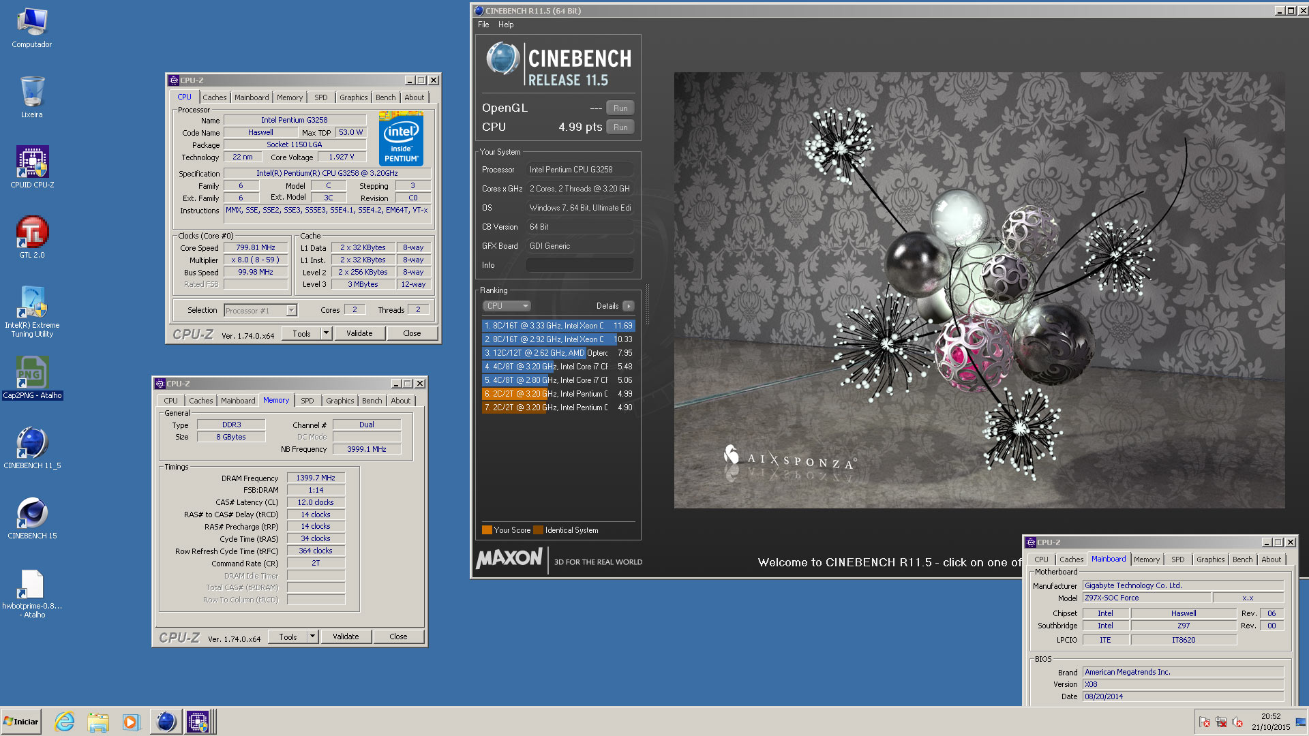This screenshot has width=1309, height=736.
Task: Click Close in the Memory tab window
Action: coord(398,637)
